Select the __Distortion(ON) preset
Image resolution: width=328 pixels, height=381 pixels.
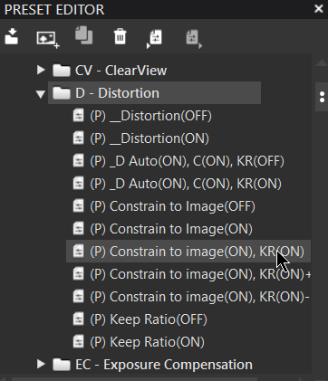click(x=150, y=138)
